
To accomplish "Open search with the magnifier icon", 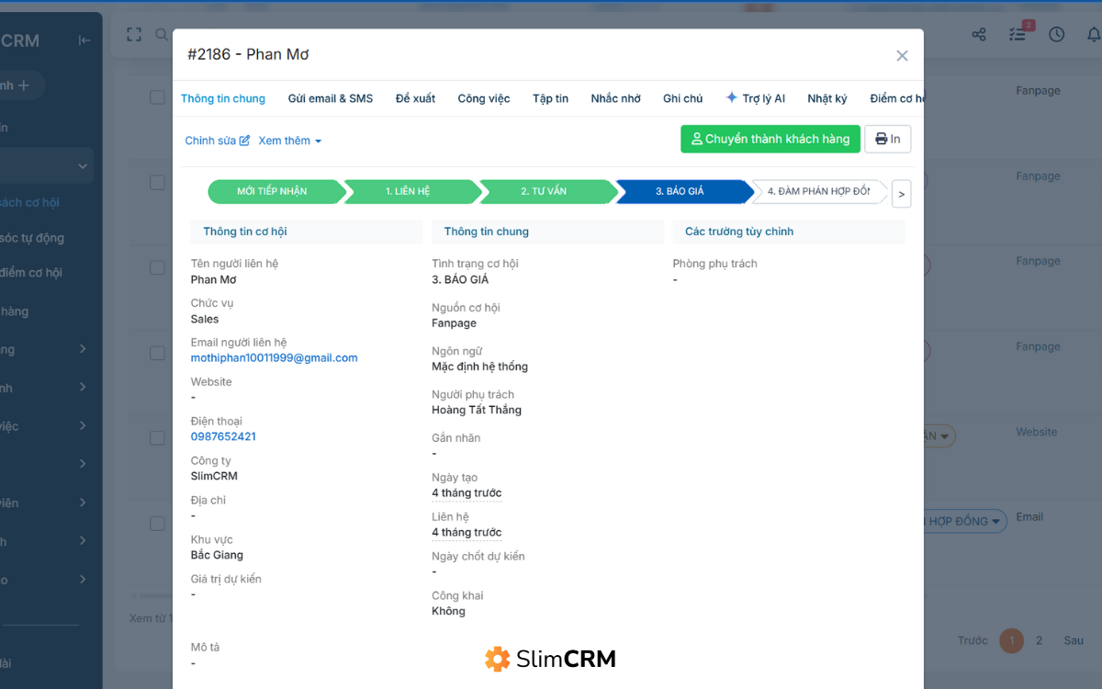I will (162, 34).
